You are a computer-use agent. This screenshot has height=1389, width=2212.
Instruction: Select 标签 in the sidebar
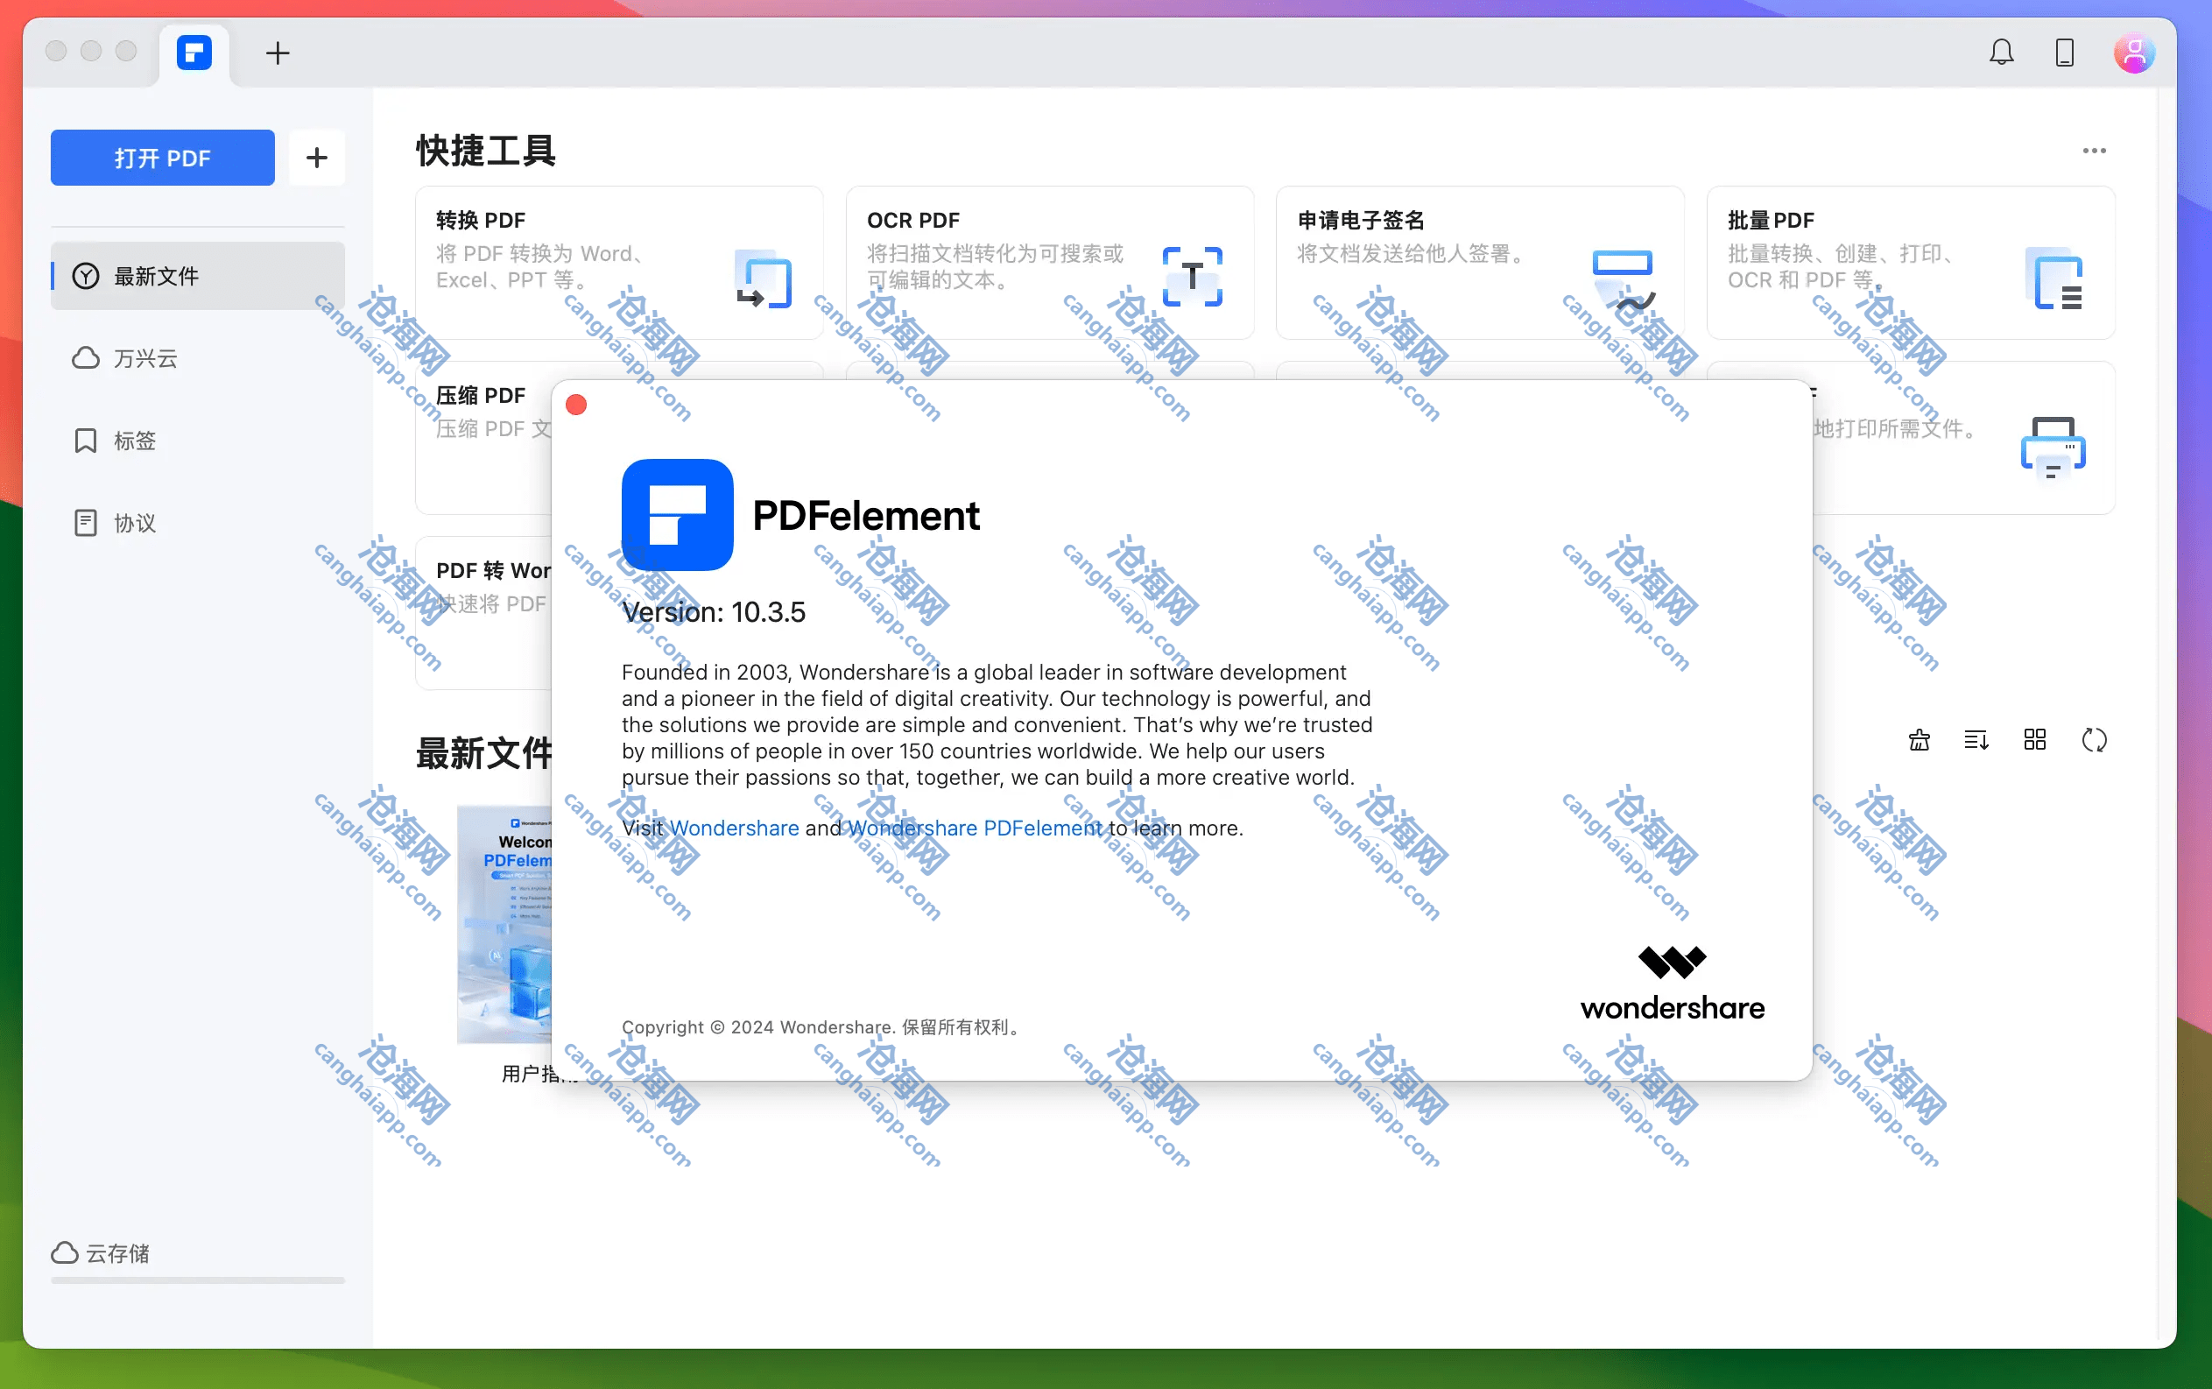click(x=134, y=441)
